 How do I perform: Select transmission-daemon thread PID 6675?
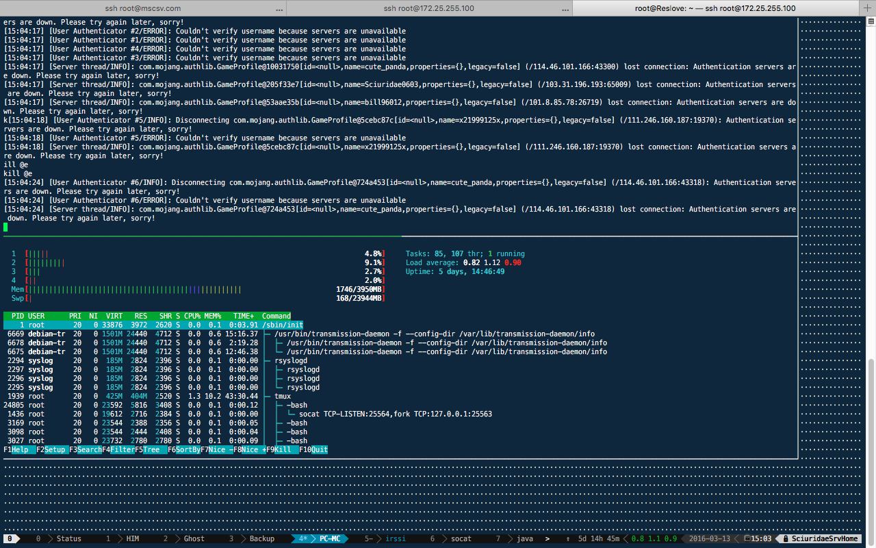click(305, 352)
